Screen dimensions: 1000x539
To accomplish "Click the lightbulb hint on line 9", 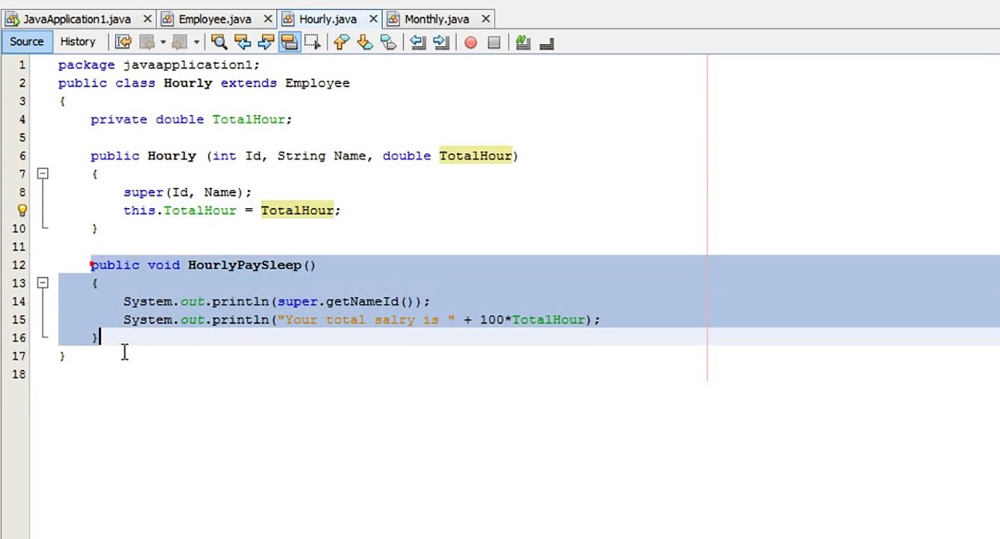I will pyautogui.click(x=22, y=210).
